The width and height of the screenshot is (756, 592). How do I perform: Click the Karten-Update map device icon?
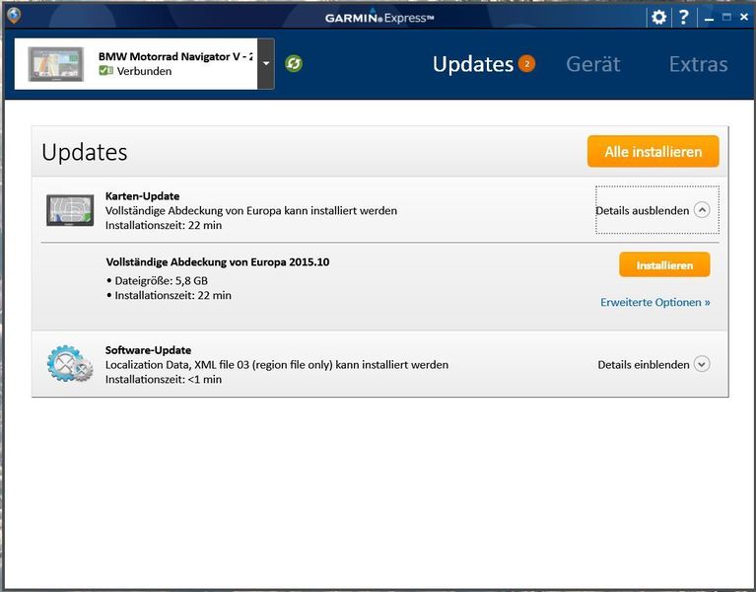click(x=70, y=210)
